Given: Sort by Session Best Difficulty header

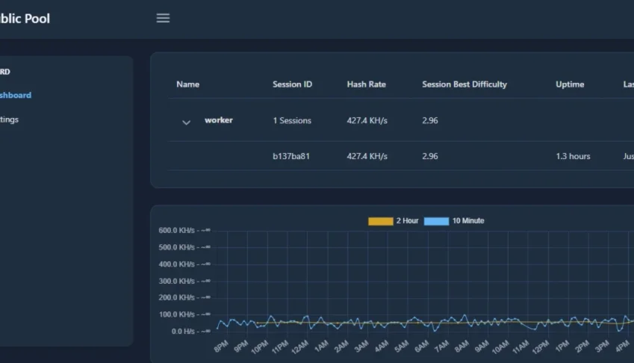Looking at the screenshot, I should click(x=464, y=84).
